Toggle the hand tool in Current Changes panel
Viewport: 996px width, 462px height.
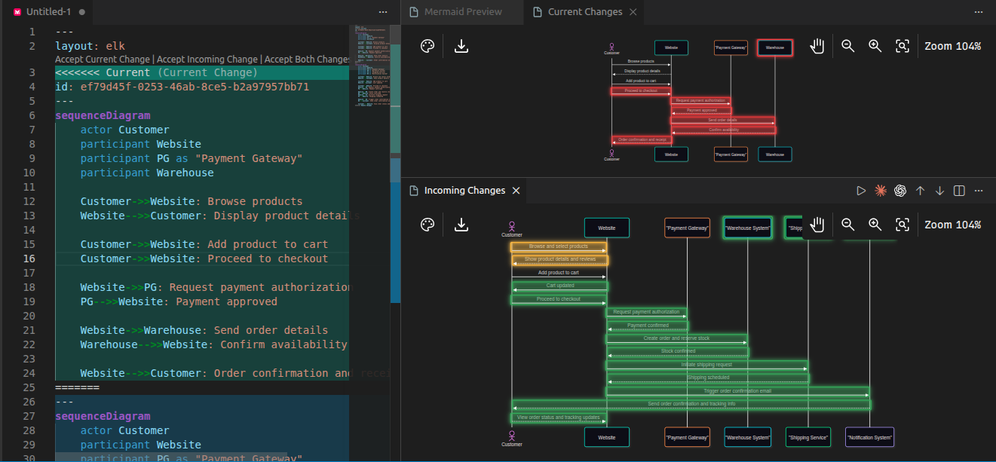tap(817, 46)
